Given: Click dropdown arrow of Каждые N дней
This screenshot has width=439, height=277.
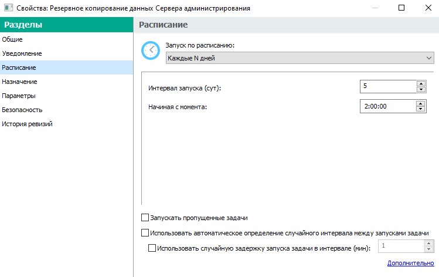Looking at the screenshot, I should [428, 58].
